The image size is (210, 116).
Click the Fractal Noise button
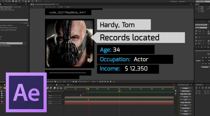[x=186, y=108]
